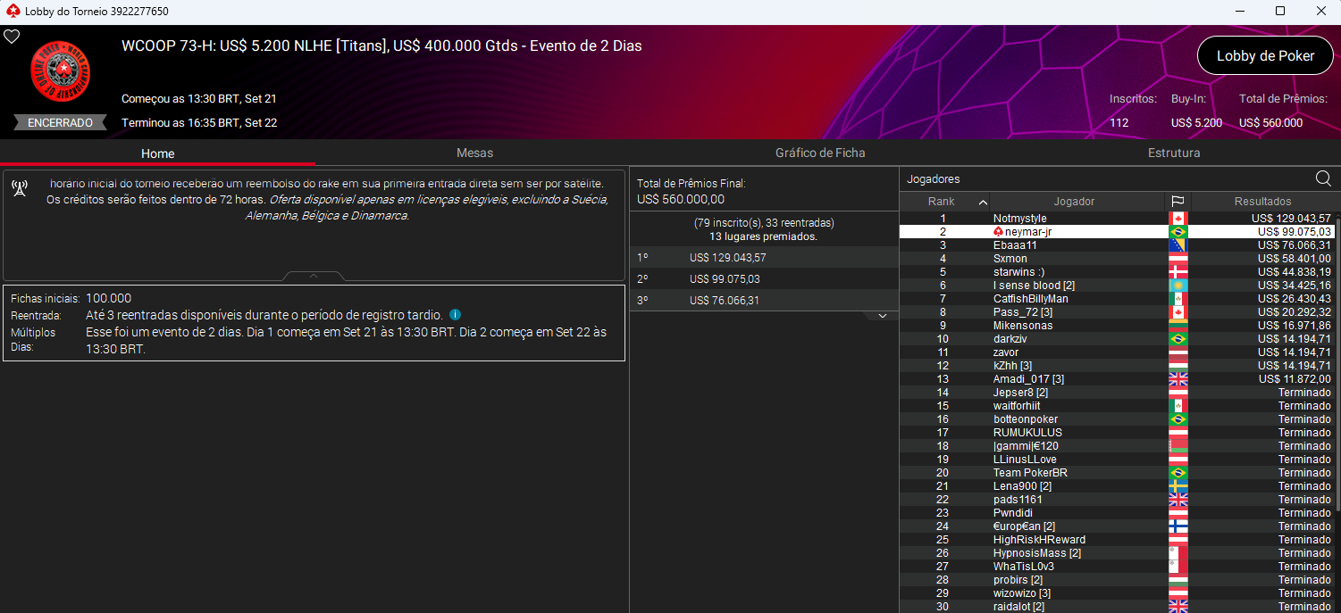Viewport: 1341px width, 613px height.
Task: Select player WhaTisL0v3 row
Action: coord(1117,567)
